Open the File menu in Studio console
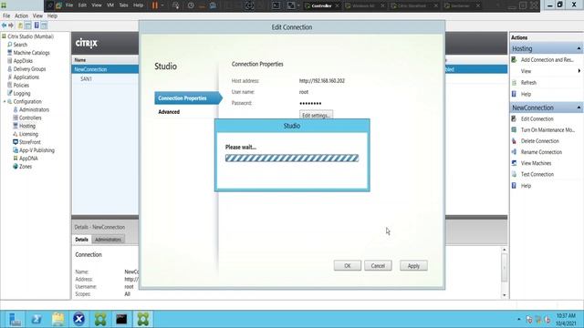584x328 pixels. [6, 16]
